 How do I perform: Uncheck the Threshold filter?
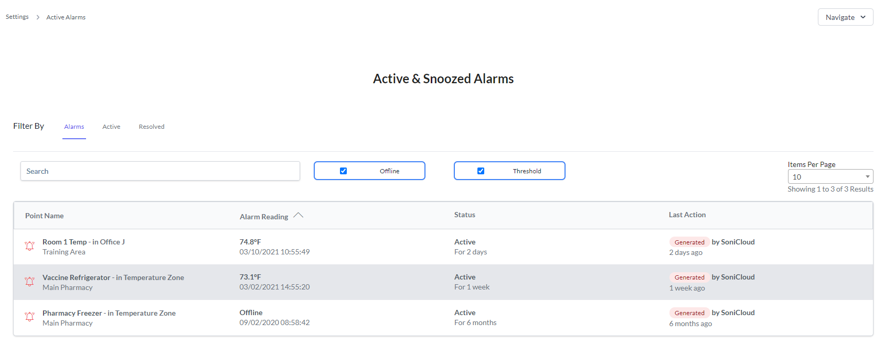pyautogui.click(x=481, y=171)
